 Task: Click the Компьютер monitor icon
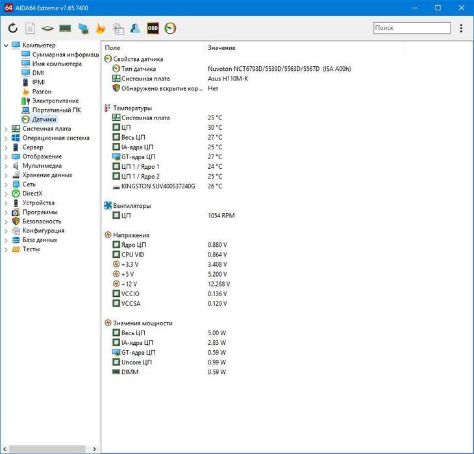pyautogui.click(x=16, y=45)
